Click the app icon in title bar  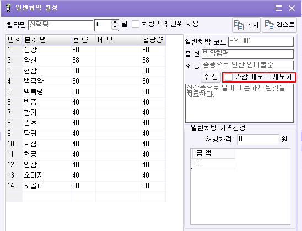click(8, 8)
